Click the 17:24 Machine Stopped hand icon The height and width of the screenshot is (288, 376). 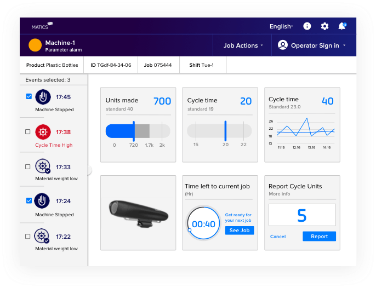pos(43,201)
